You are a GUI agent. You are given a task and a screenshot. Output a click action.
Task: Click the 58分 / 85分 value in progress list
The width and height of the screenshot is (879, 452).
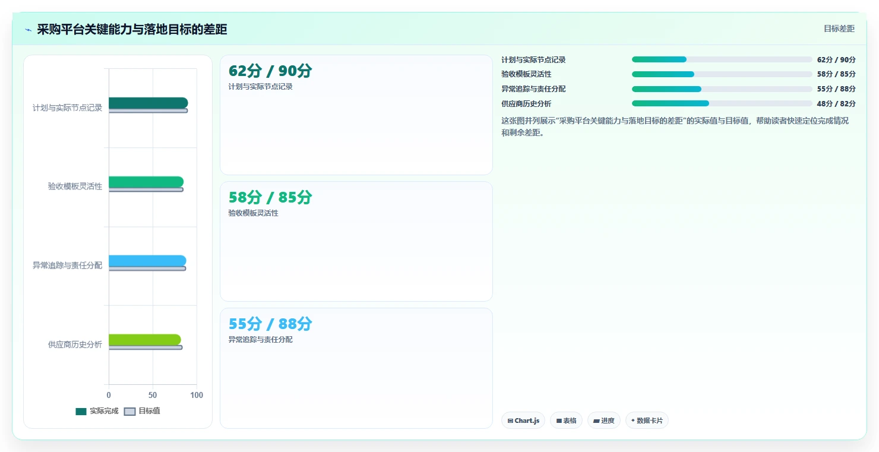point(836,74)
